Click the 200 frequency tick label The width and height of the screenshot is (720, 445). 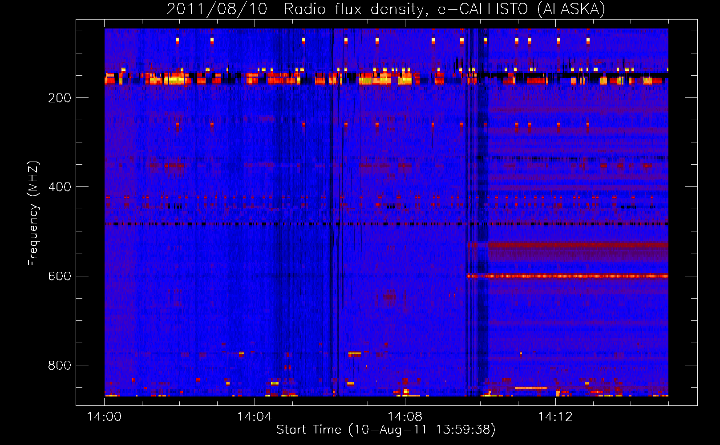coord(60,98)
